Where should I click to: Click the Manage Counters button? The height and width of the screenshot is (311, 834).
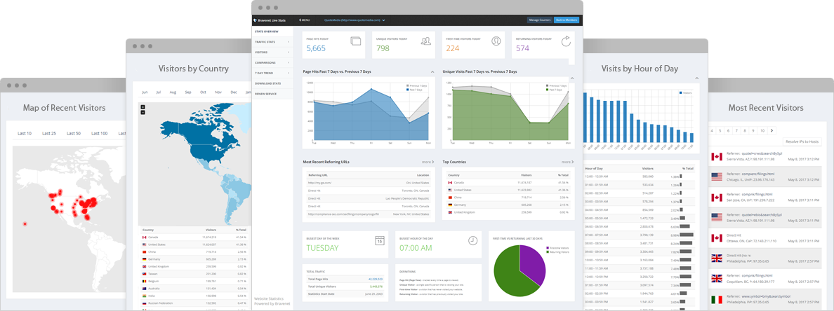(x=539, y=20)
